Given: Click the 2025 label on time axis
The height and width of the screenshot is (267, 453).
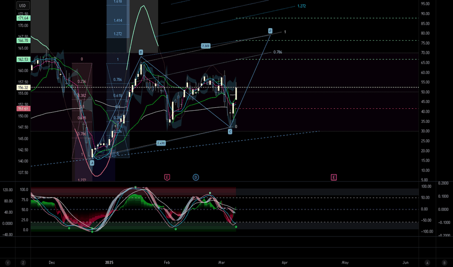Looking at the screenshot, I should tap(109, 263).
